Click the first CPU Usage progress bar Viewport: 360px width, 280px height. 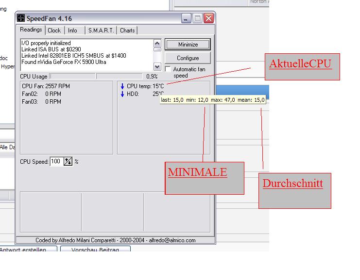pyautogui.click(x=72, y=76)
